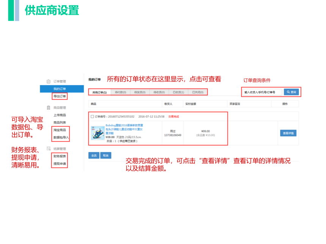Viewport: 326px width, 244px height.
Task: Open the 财务报表 sidebar item
Action: click(x=60, y=156)
